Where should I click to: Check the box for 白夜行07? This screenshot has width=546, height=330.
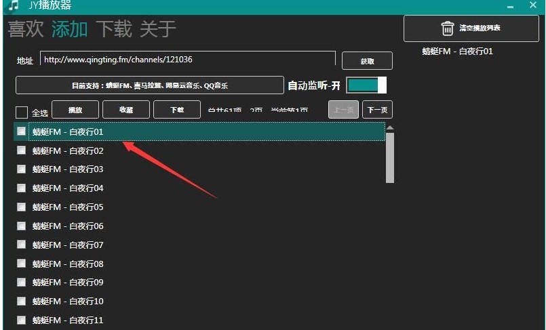click(21, 245)
